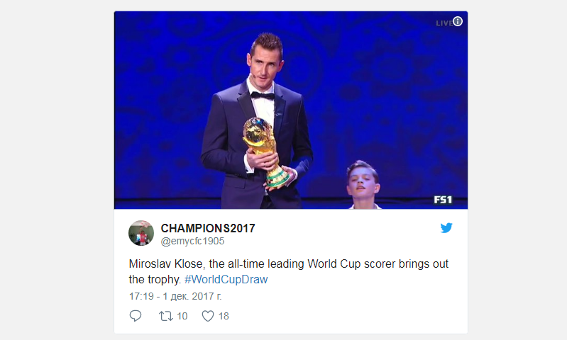Viewport: 567px width, 340px height.
Task: Retweet this tweet using the arrows icon
Action: 166,316
